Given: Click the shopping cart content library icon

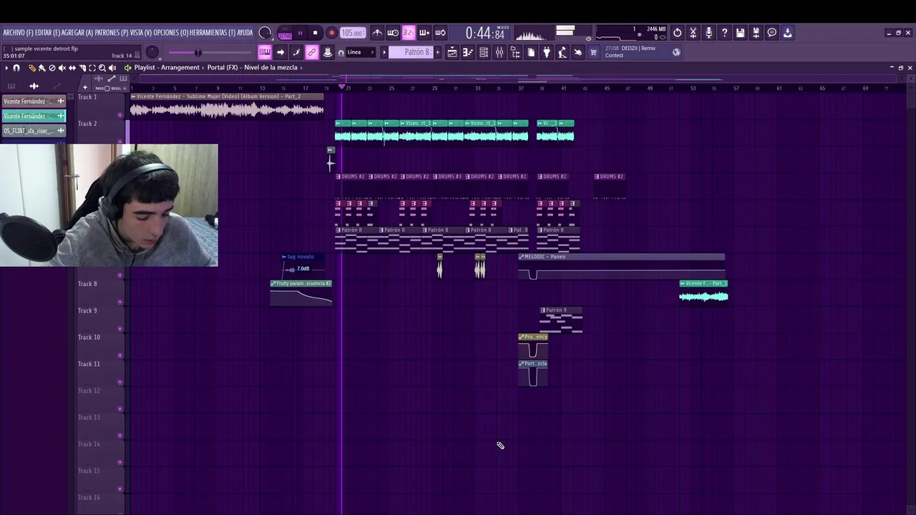Looking at the screenshot, I should coord(593,52).
